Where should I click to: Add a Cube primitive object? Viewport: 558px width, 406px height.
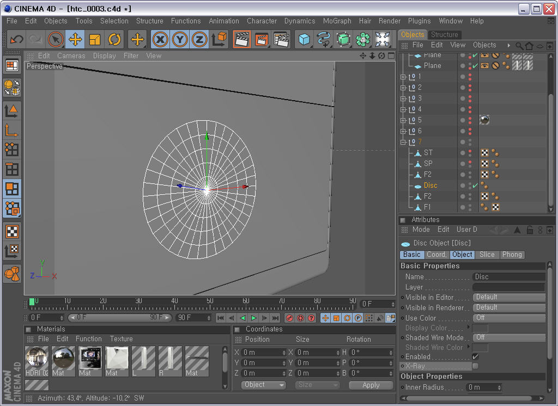(304, 39)
